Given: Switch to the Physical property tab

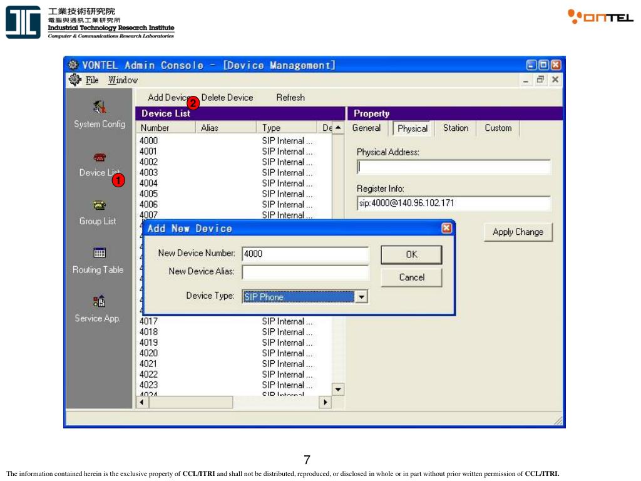Looking at the screenshot, I should click(412, 128).
